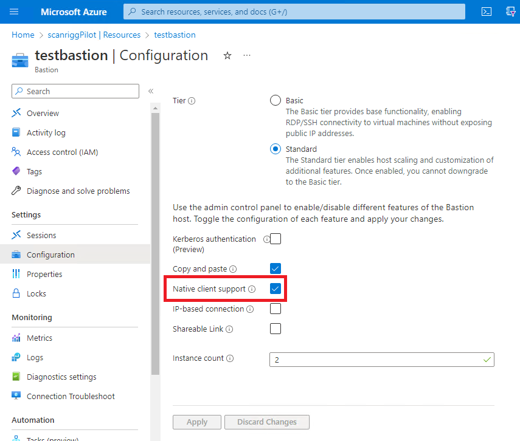This screenshot has width=520, height=441.
Task: Show the Native client support info icon
Action: click(x=252, y=289)
